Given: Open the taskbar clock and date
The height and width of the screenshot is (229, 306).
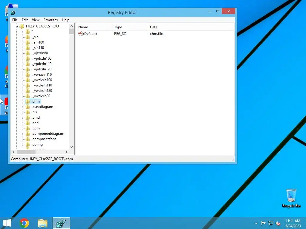Looking at the screenshot, I should pos(293,223).
